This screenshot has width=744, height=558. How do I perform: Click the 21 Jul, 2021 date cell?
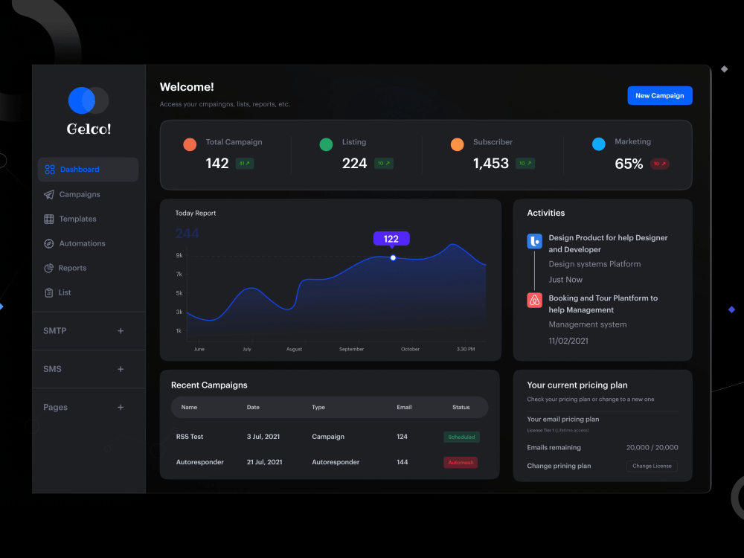(x=264, y=462)
